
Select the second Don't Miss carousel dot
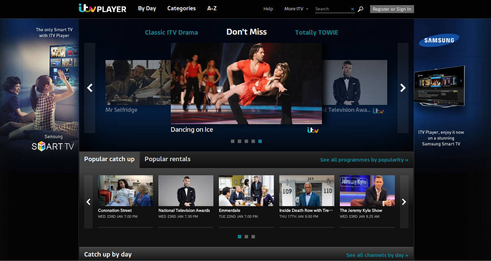coord(240,141)
